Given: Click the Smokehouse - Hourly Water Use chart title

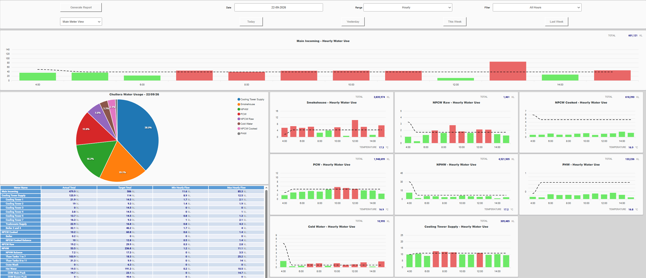Looking at the screenshot, I should click(x=332, y=103).
